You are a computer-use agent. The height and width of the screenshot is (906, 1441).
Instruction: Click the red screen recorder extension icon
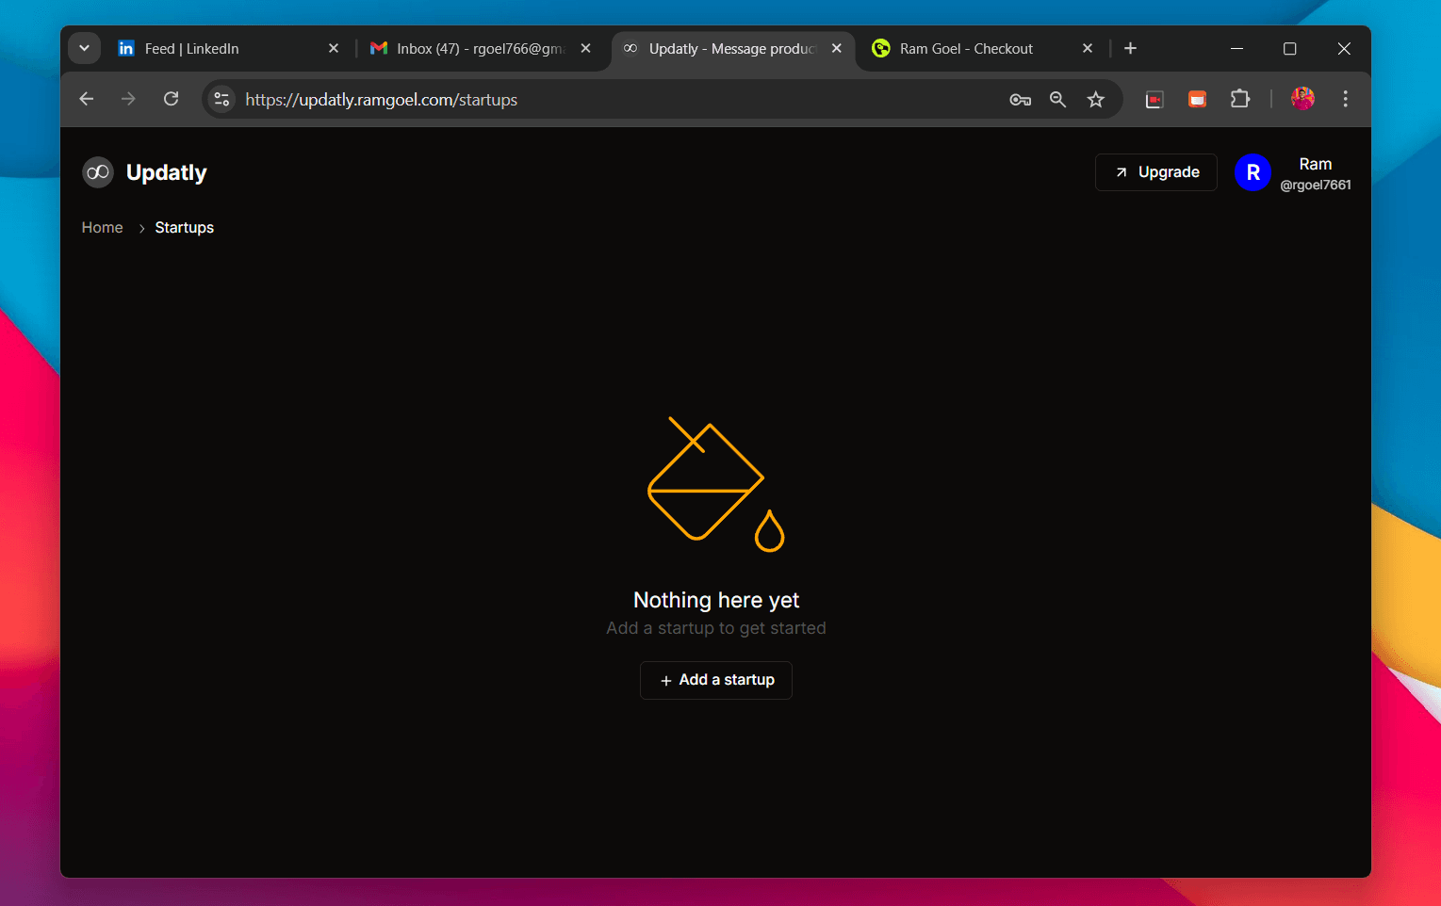[1154, 100]
